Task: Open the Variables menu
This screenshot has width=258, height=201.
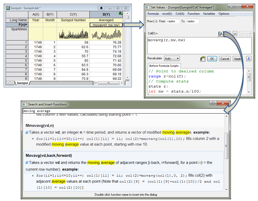Action: (209, 14)
